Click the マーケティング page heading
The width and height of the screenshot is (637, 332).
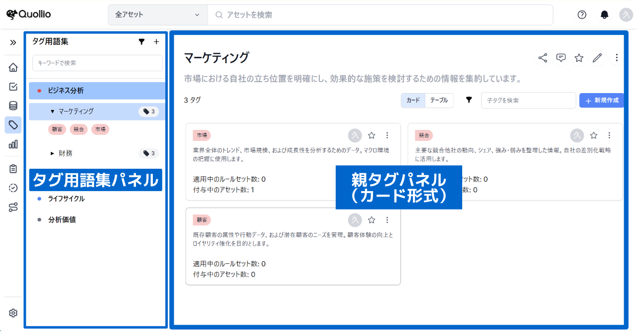216,58
